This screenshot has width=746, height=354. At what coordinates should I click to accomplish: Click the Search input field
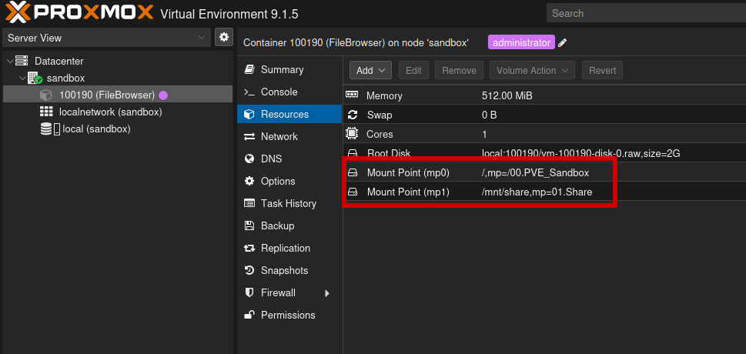[x=645, y=13]
